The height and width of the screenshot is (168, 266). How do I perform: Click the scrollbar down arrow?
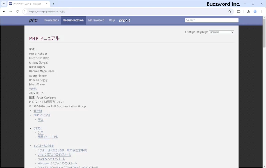tap(264, 166)
